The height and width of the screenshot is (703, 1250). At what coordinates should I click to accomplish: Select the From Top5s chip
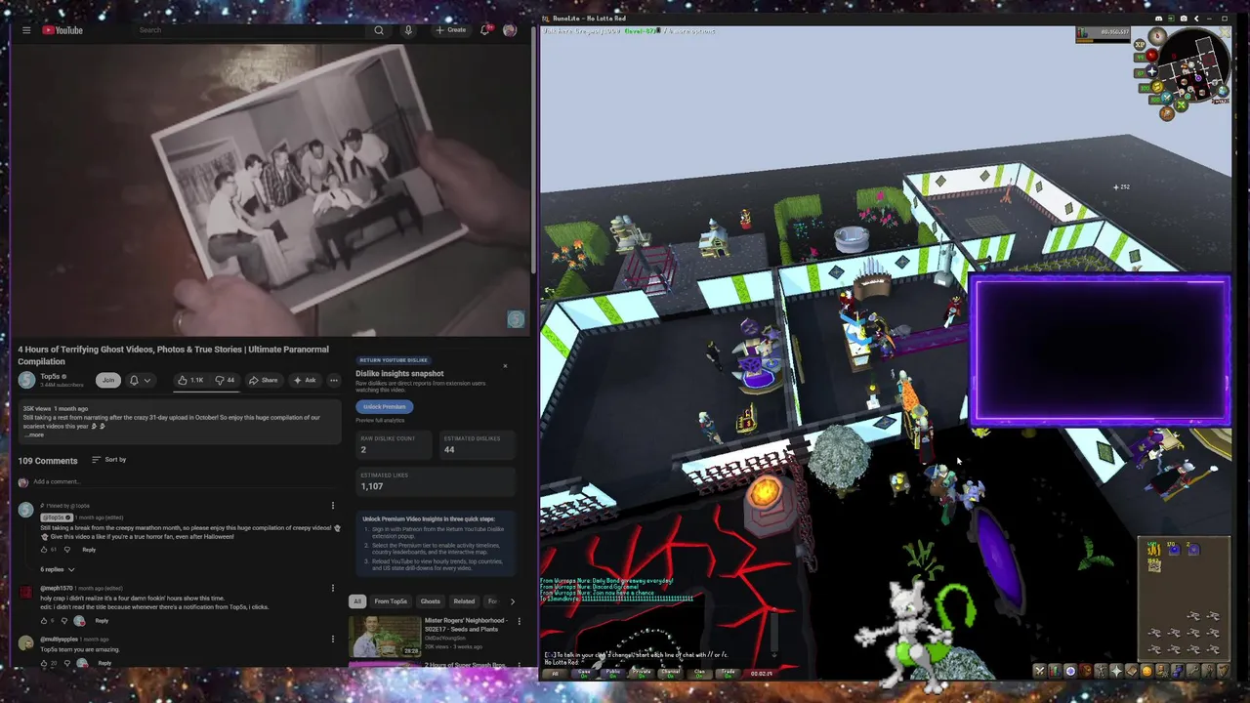pyautogui.click(x=391, y=601)
